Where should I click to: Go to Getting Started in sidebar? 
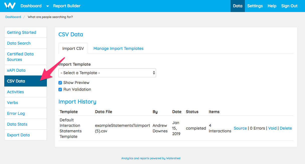(x=22, y=32)
